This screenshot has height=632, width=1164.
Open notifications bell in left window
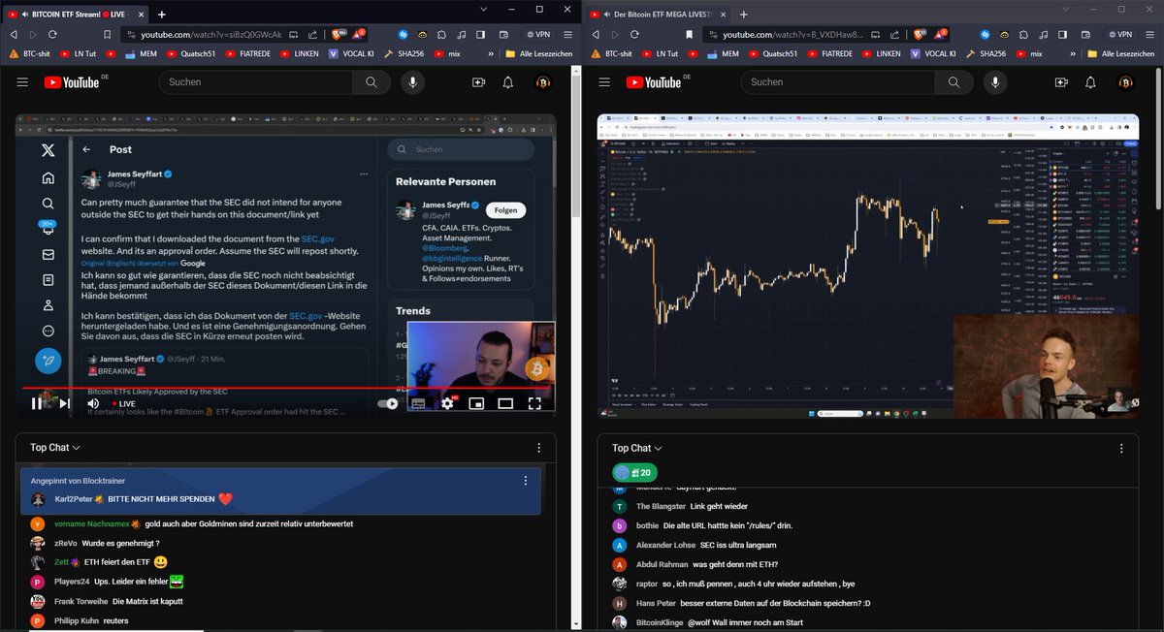click(507, 82)
